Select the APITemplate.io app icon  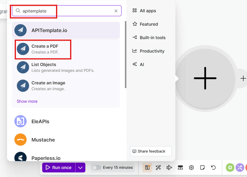point(21,31)
